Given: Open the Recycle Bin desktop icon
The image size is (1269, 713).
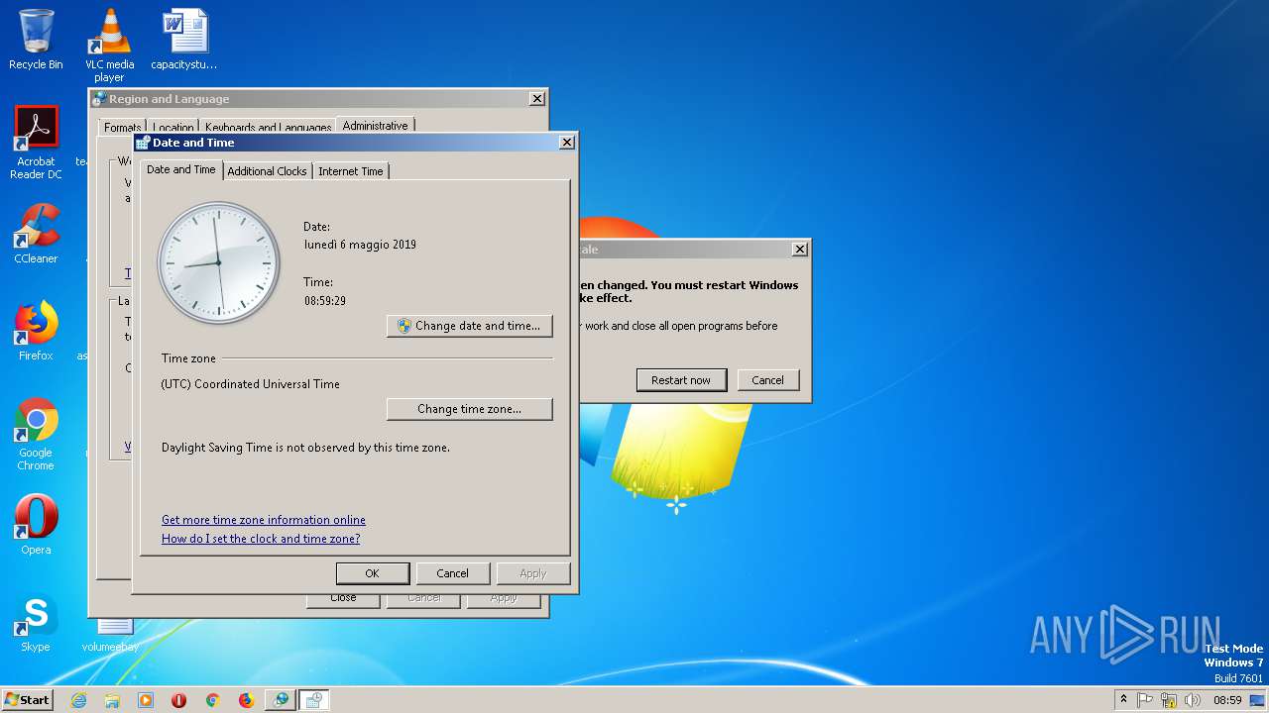Looking at the screenshot, I should click(36, 40).
